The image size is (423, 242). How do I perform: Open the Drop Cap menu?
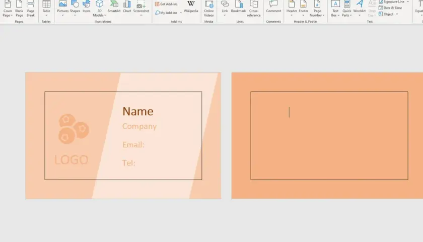[372, 9]
